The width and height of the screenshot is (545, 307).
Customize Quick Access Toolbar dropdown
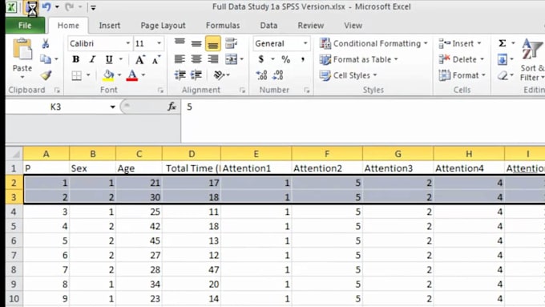click(93, 7)
